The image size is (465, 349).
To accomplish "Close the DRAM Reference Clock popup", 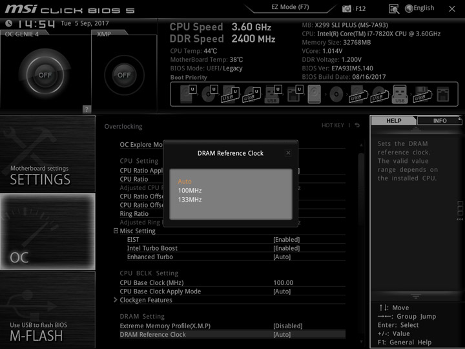I will click(288, 153).
